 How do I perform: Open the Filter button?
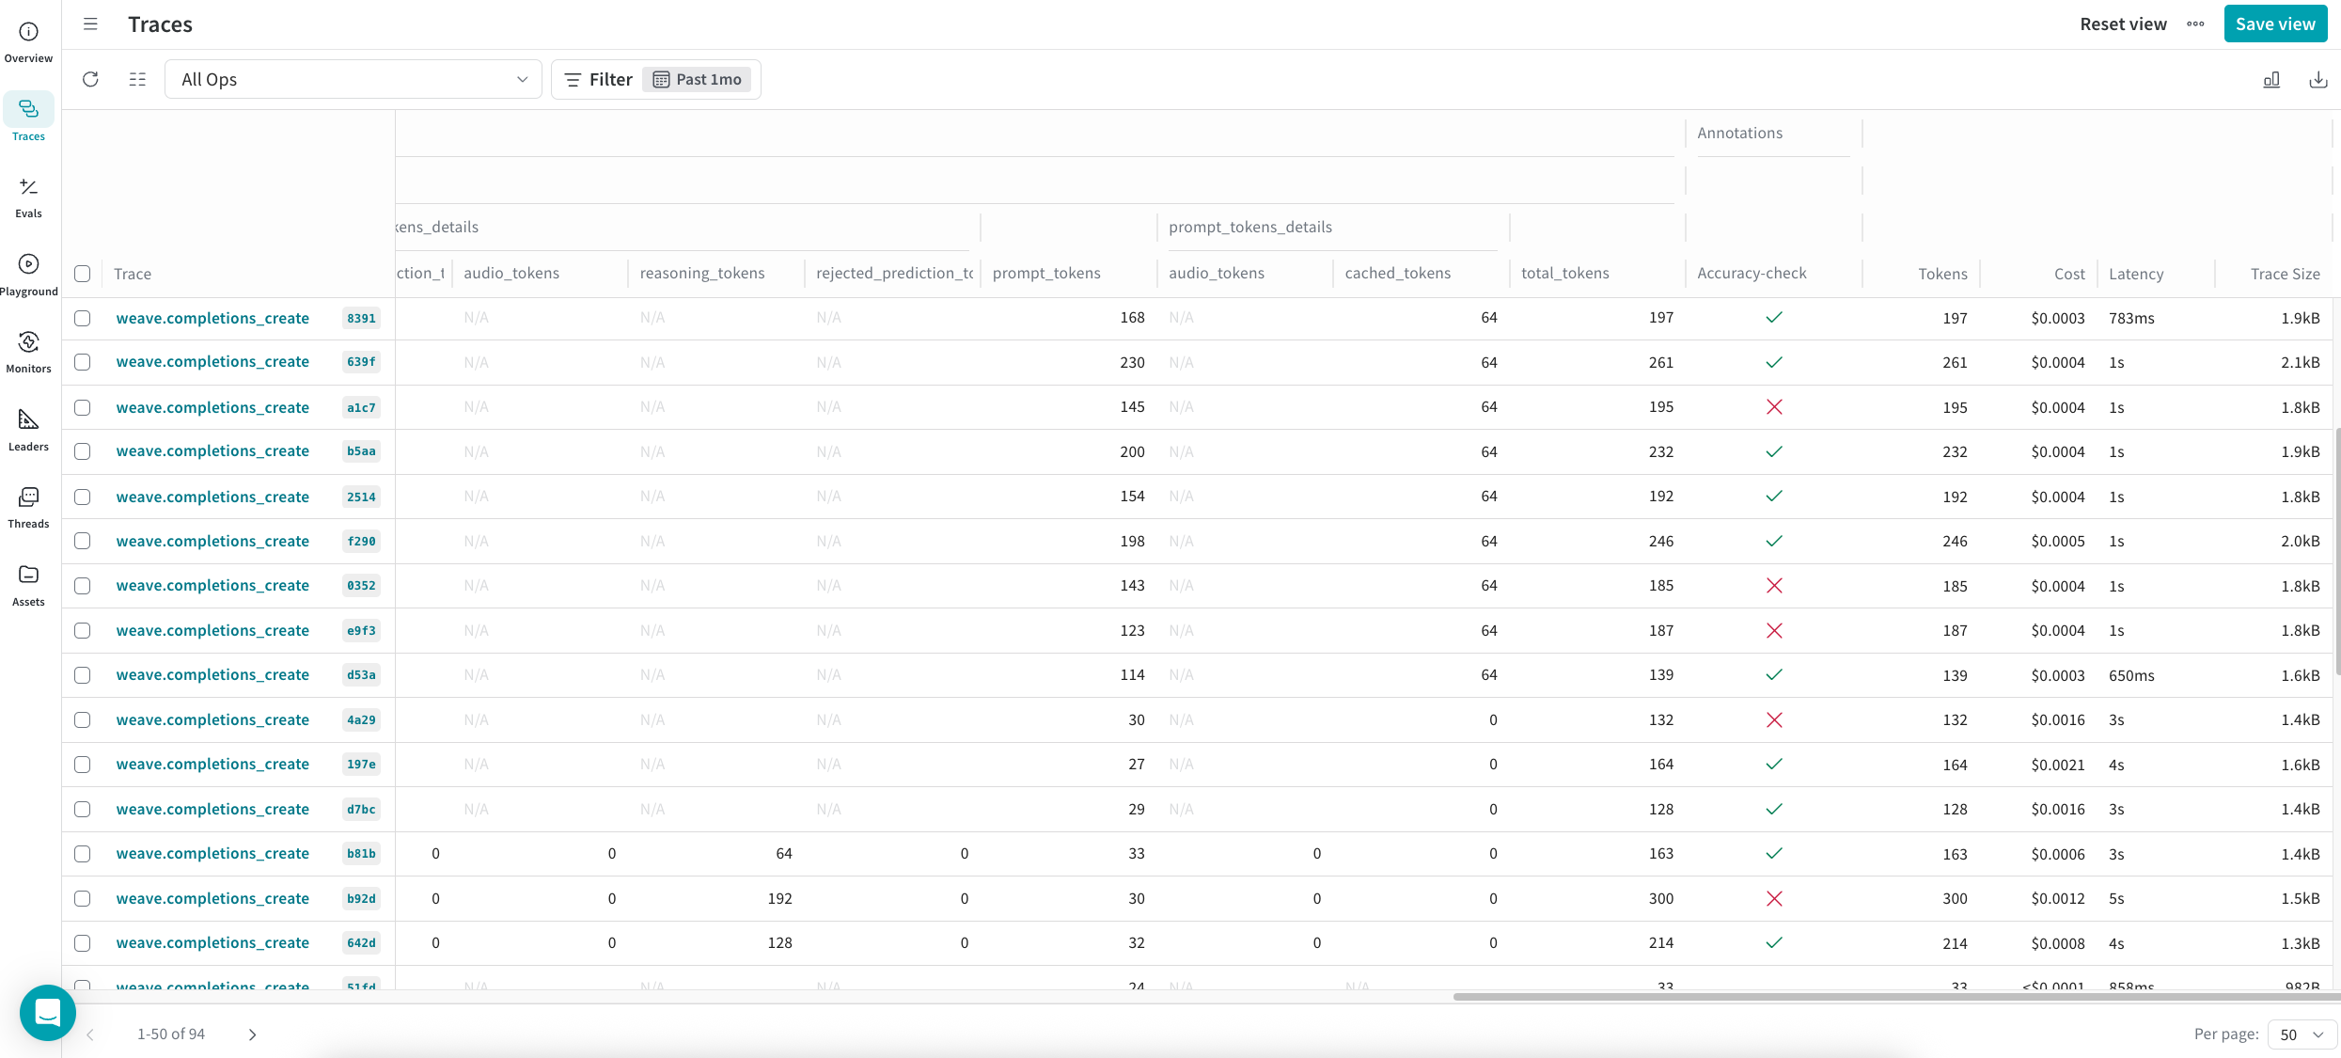click(599, 79)
